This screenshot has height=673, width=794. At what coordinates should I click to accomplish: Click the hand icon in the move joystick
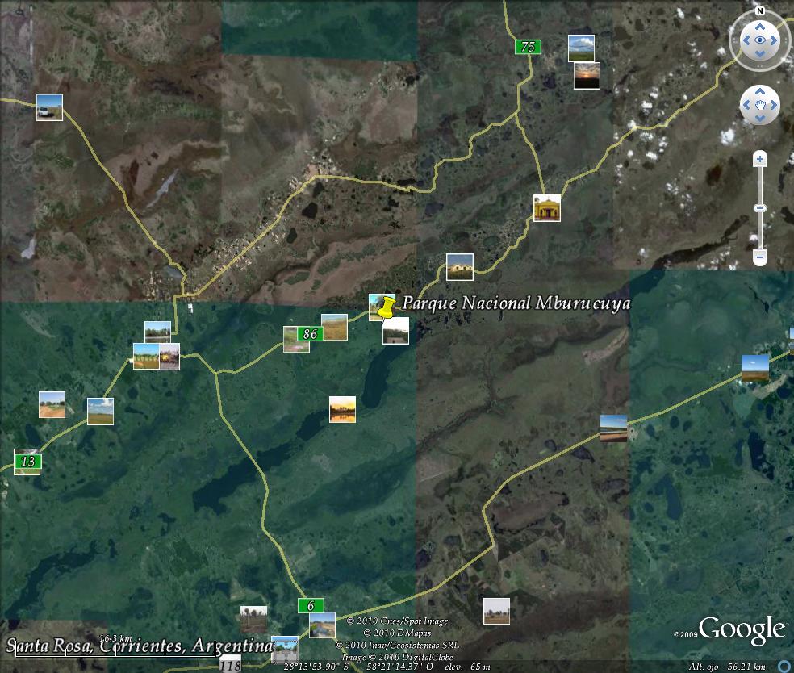coord(759,105)
